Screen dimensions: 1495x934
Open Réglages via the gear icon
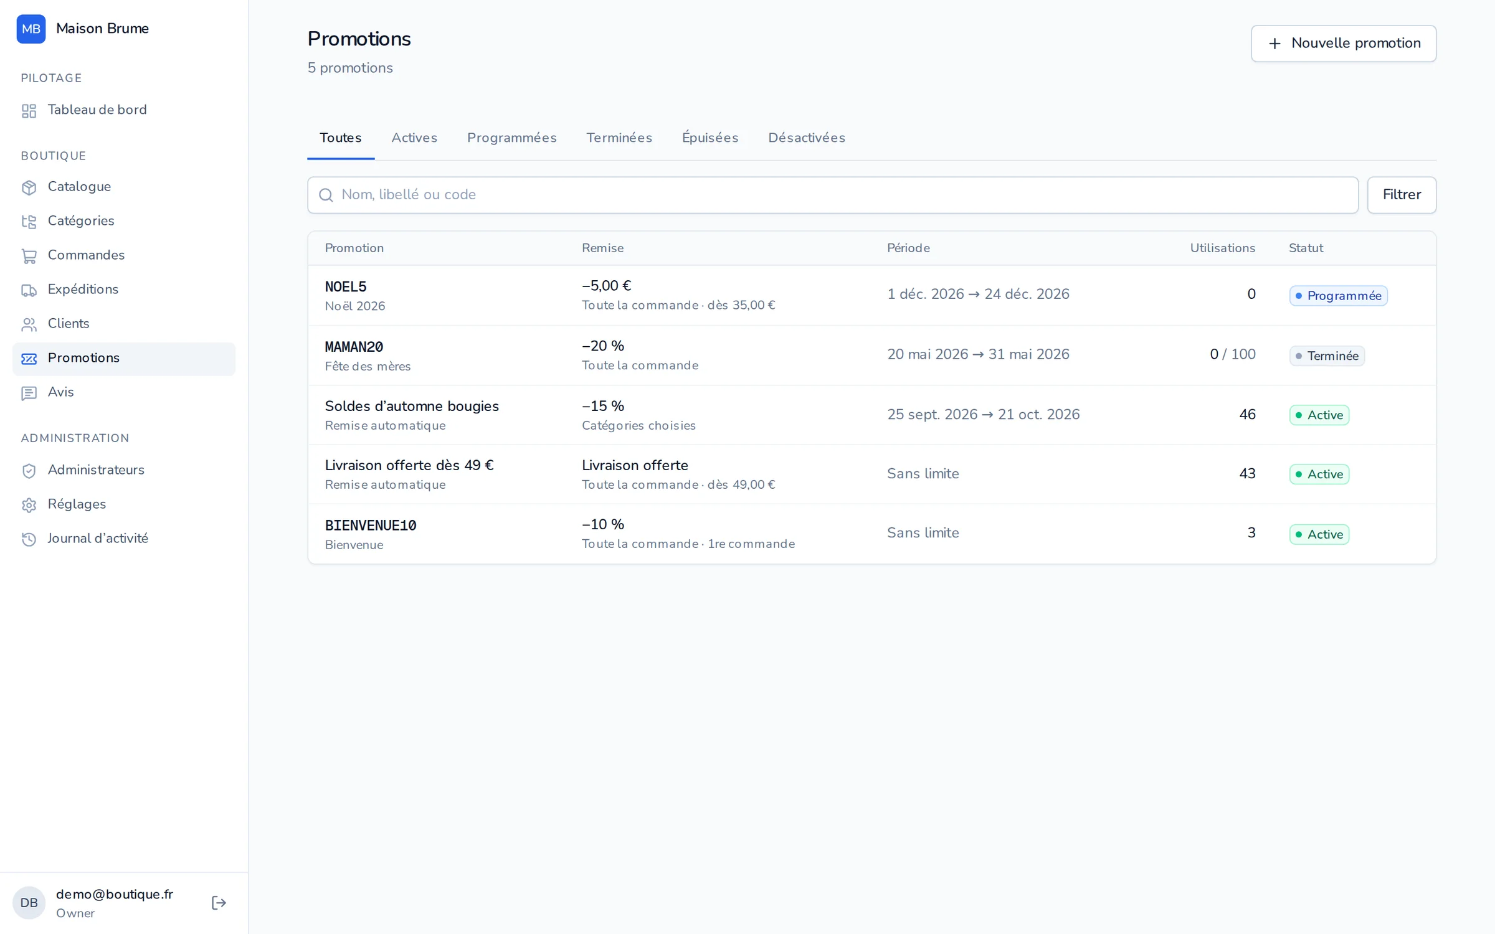click(x=29, y=505)
